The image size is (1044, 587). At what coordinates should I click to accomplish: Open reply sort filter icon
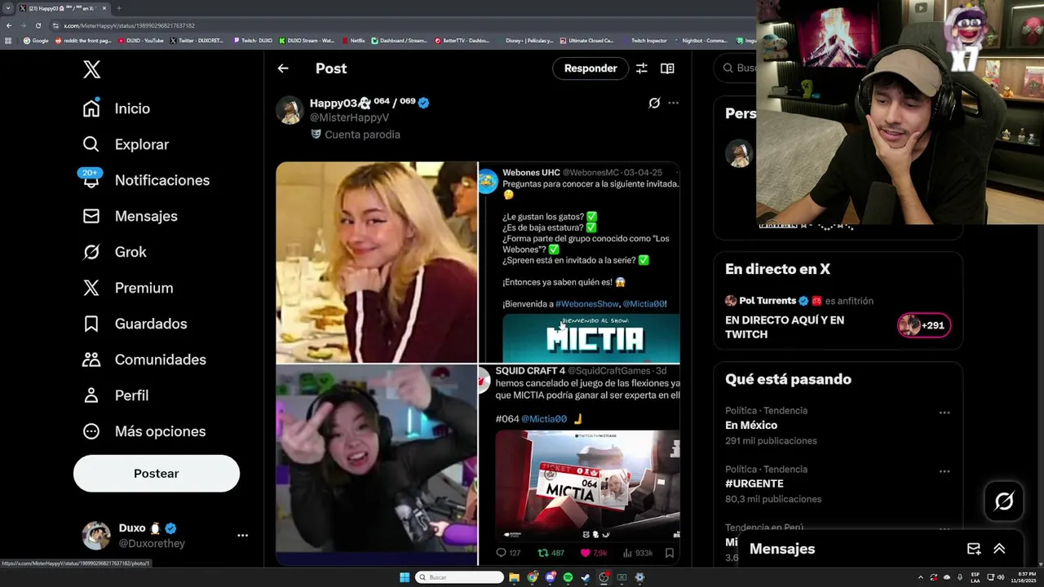[x=642, y=68]
